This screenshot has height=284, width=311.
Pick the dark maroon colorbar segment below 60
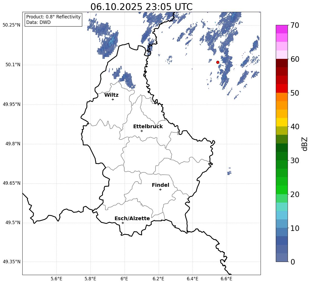[282, 63]
